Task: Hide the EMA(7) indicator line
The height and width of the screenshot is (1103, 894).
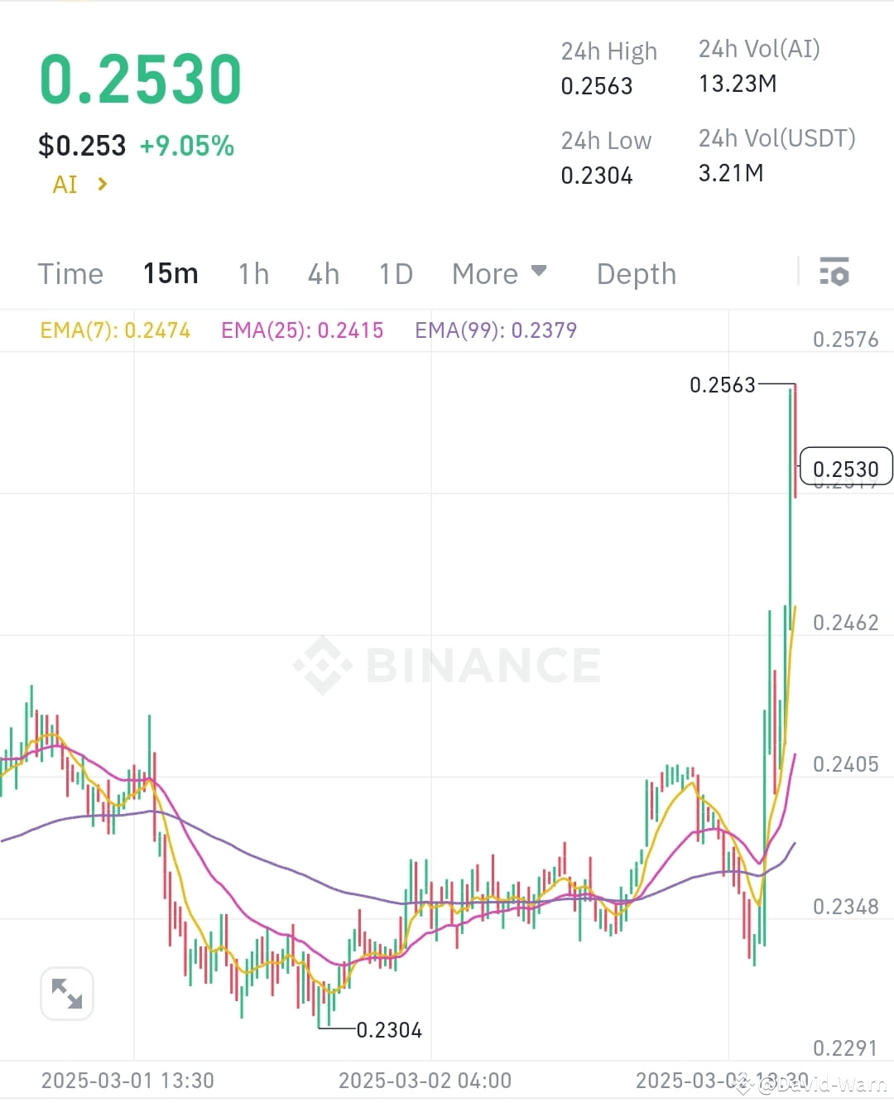Action: click(x=115, y=330)
